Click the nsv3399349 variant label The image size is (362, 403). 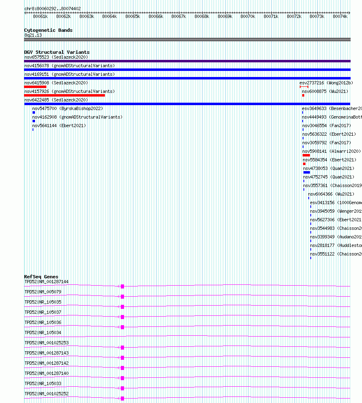click(336, 237)
